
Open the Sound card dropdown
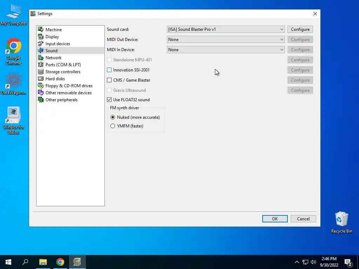[x=226, y=29]
